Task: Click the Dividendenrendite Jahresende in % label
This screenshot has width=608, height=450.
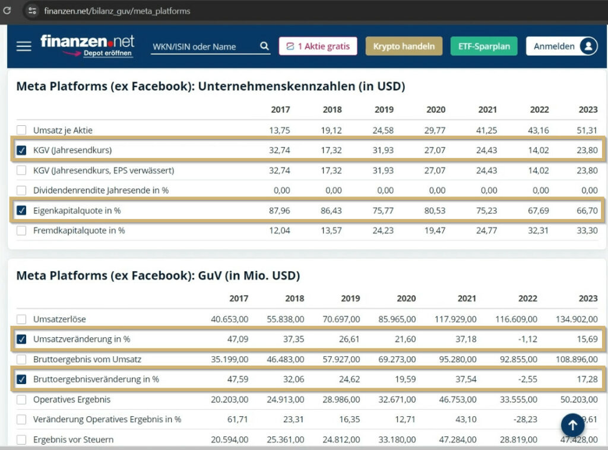Action: (x=101, y=191)
